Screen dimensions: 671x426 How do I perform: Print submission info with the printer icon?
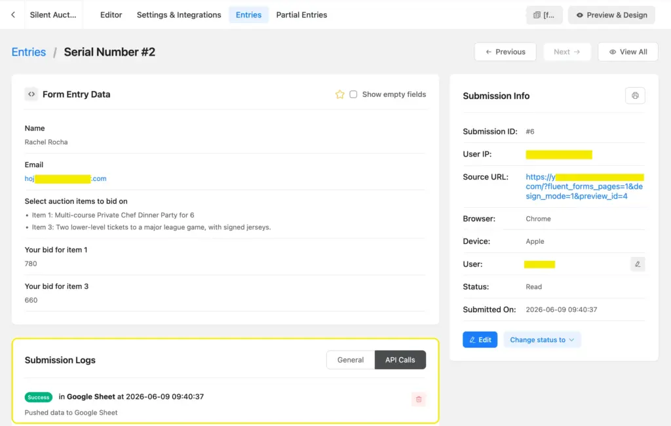click(635, 96)
